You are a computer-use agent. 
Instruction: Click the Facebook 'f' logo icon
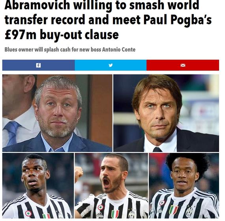click(x=38, y=65)
